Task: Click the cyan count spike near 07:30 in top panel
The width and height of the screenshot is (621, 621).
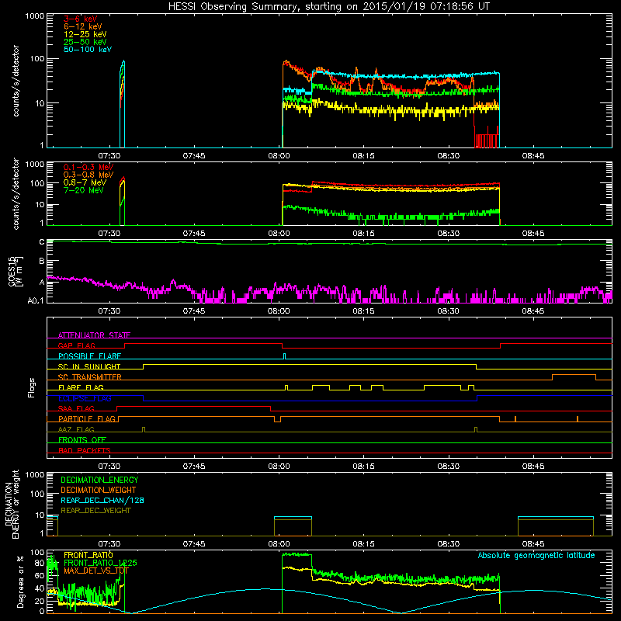Action: (123, 103)
